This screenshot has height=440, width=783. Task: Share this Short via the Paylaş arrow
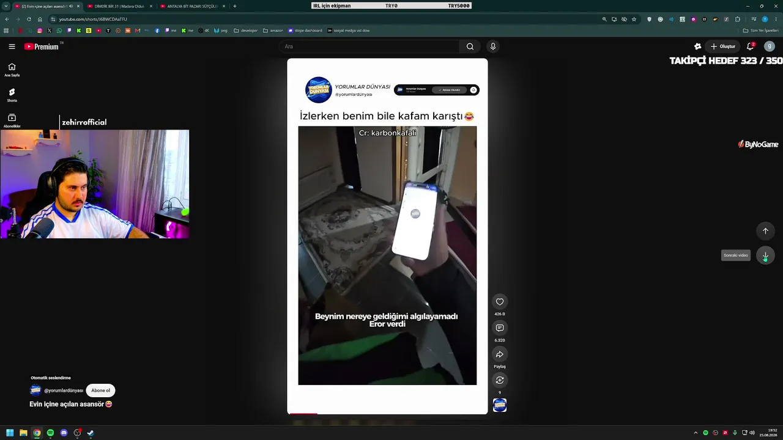tap(500, 354)
